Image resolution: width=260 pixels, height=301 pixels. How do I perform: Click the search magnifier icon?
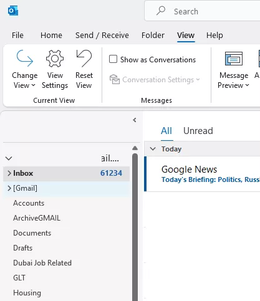161,11
